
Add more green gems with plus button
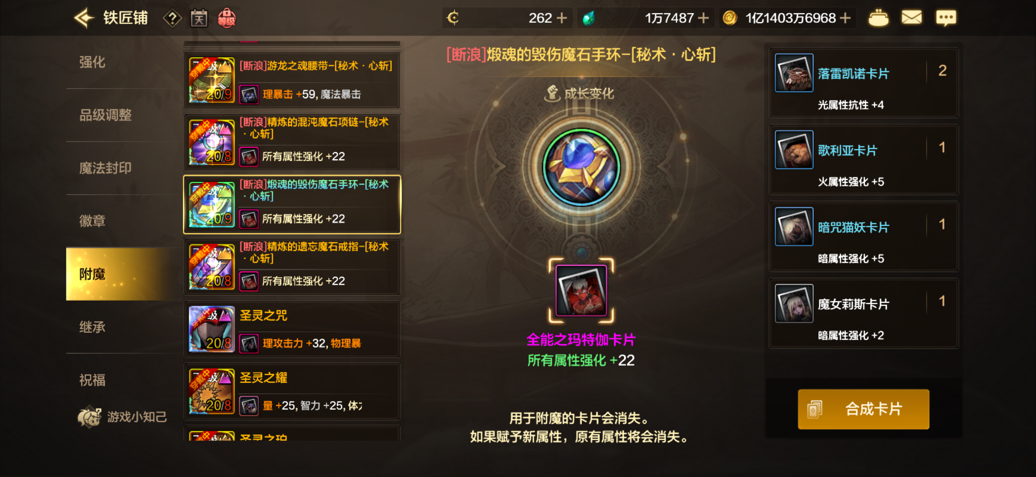pos(703,18)
